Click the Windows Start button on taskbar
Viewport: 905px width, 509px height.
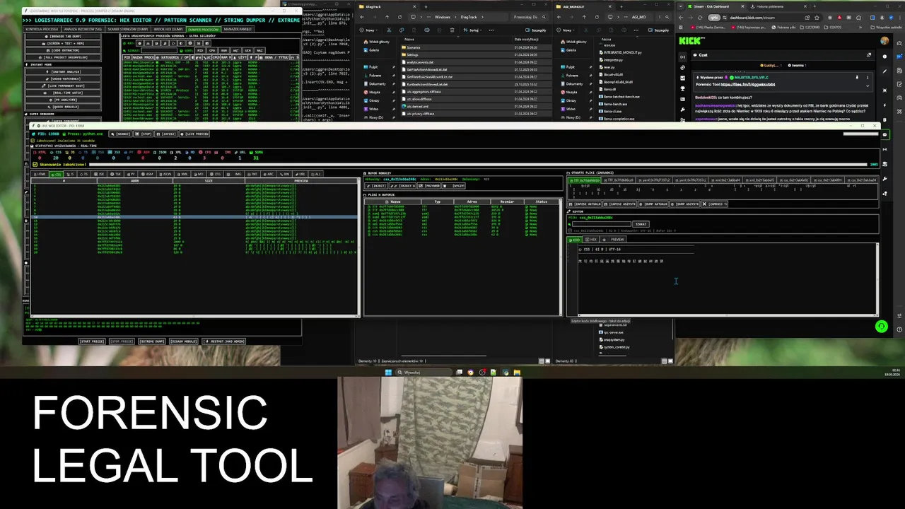click(388, 372)
